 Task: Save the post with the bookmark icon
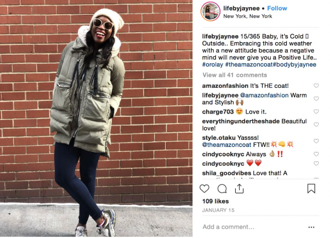click(x=311, y=189)
